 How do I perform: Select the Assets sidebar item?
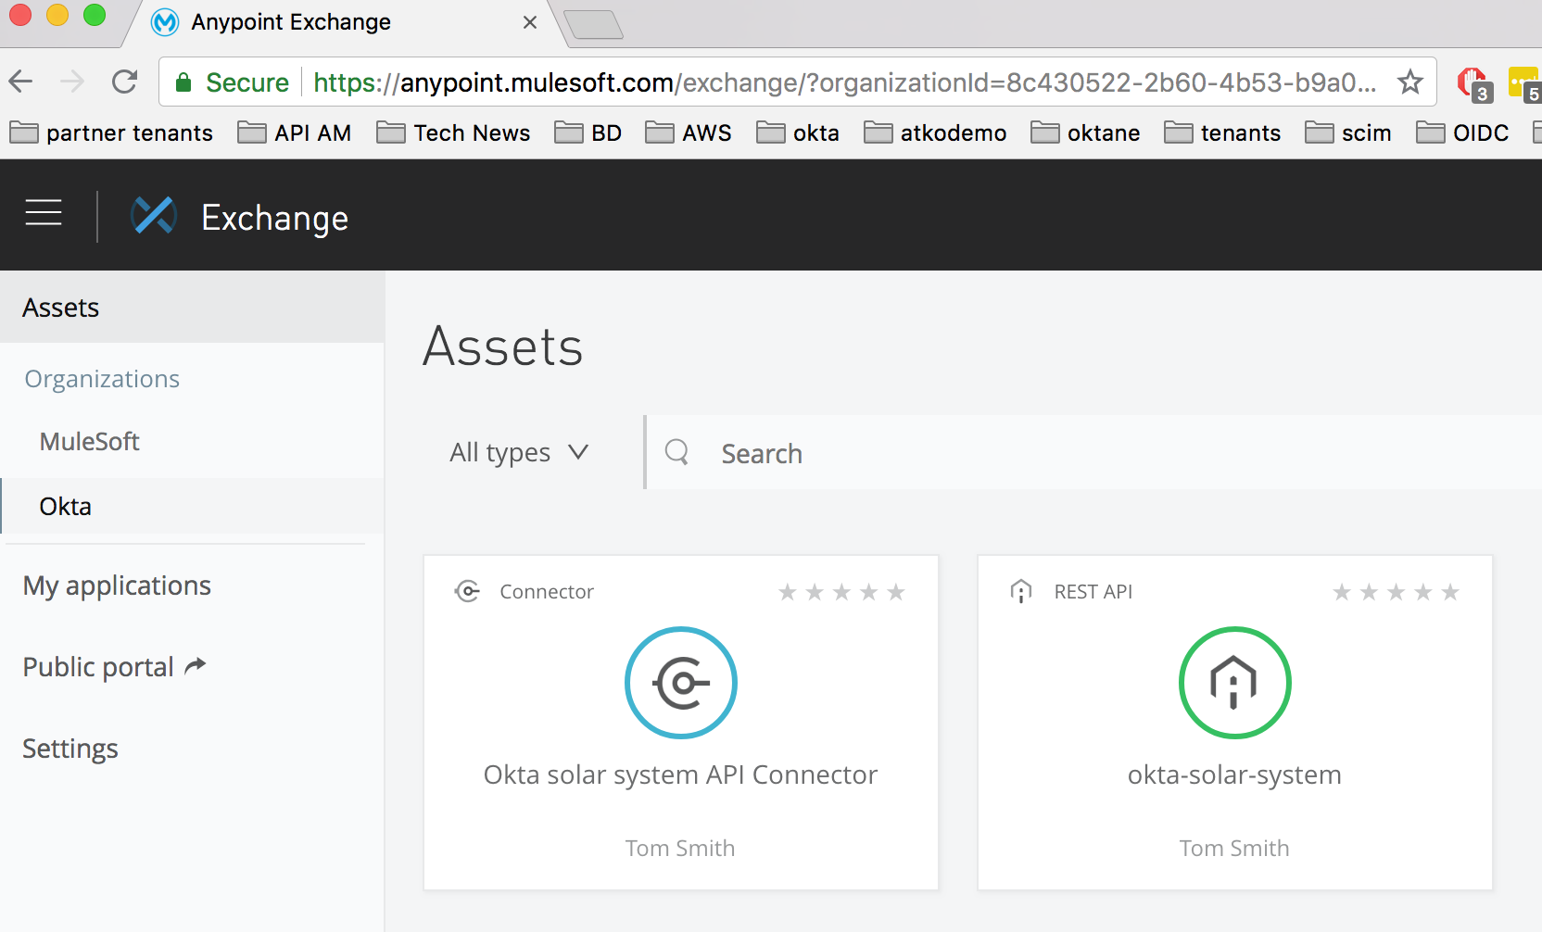pyautogui.click(x=61, y=308)
